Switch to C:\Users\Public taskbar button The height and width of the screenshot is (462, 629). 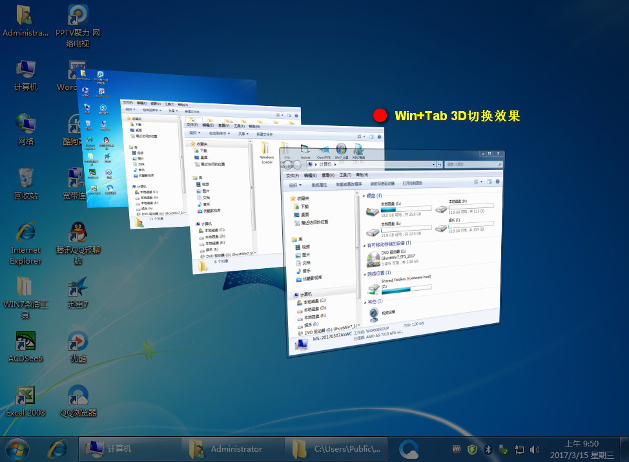pos(336,449)
